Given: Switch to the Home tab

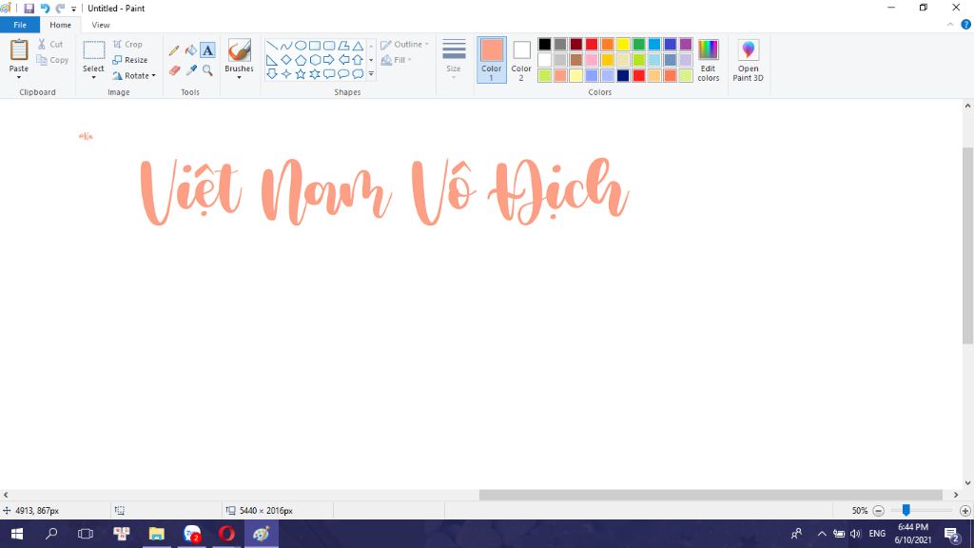Looking at the screenshot, I should tap(60, 25).
